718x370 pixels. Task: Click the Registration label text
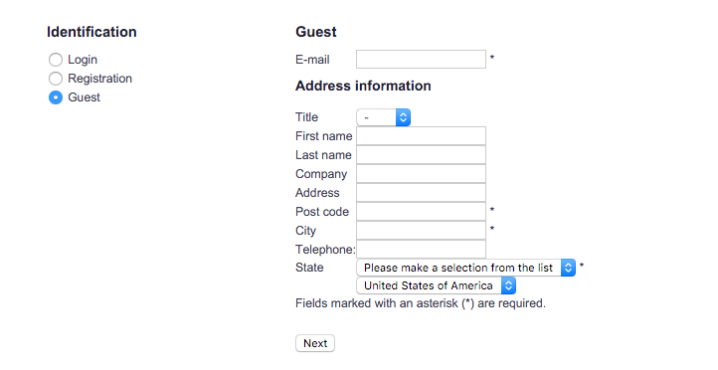coord(99,79)
